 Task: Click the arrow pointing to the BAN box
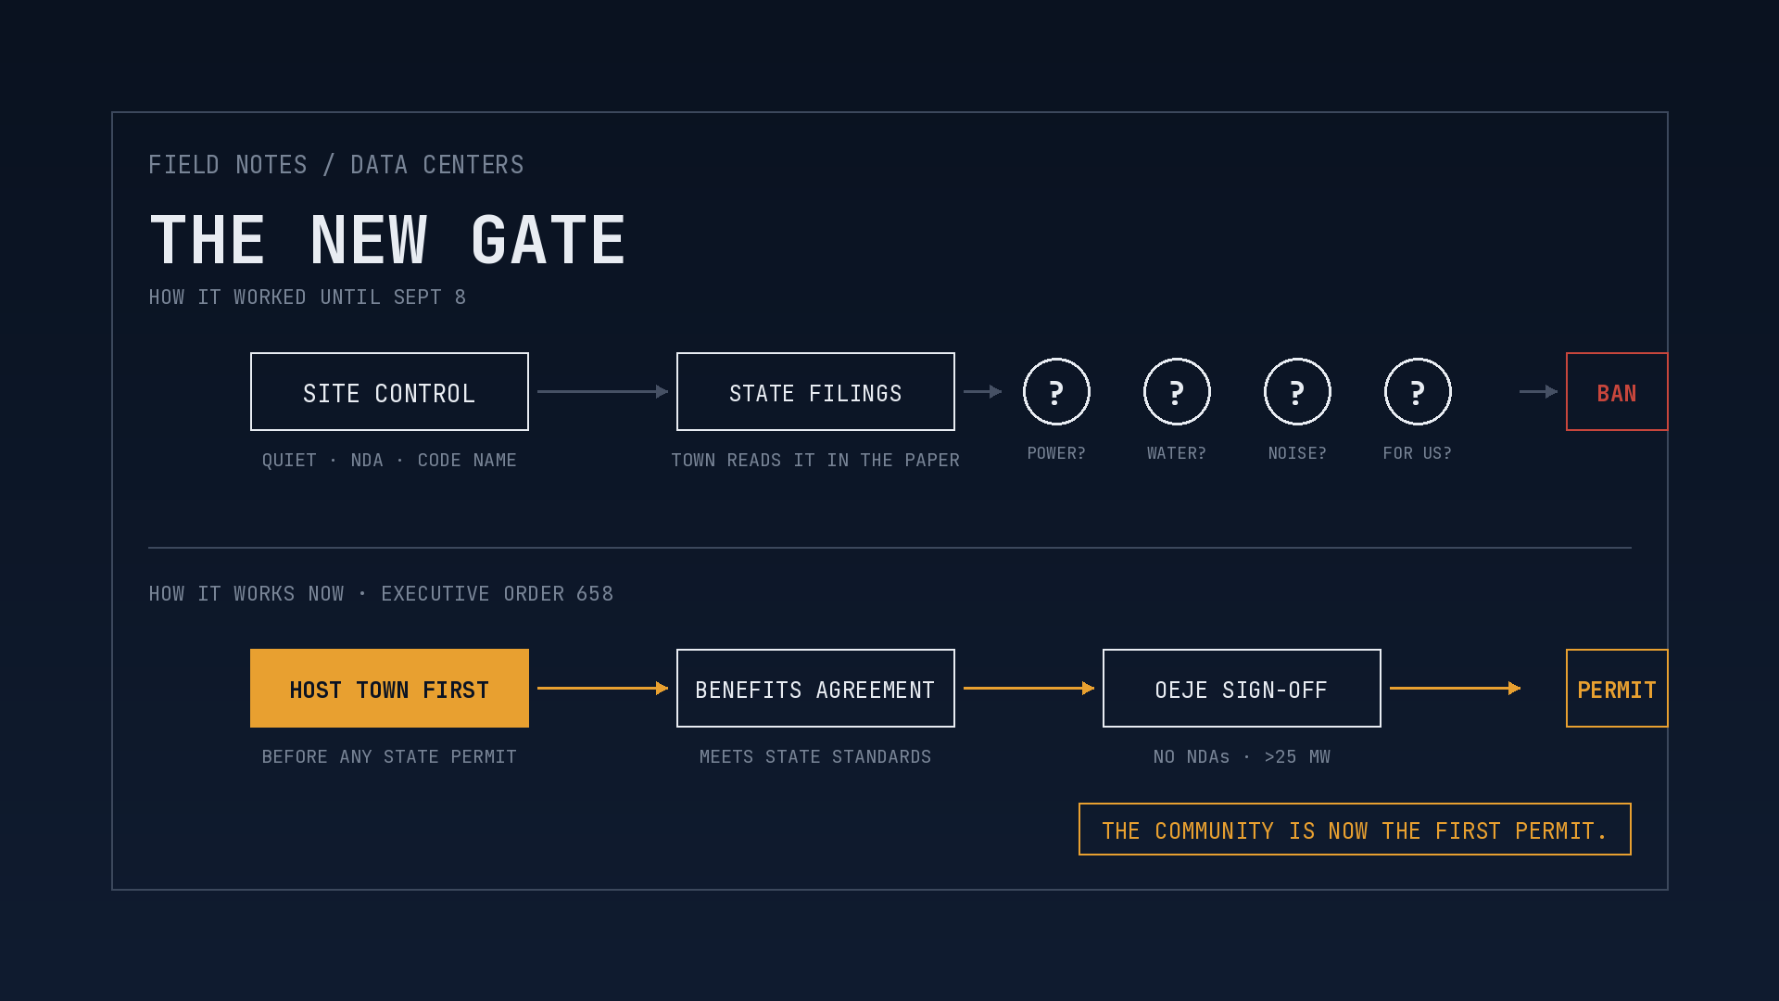coord(1539,391)
